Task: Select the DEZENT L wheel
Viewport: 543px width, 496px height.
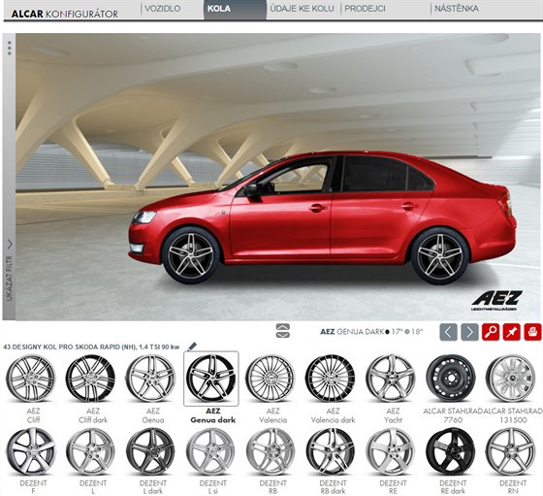Action: (91, 451)
